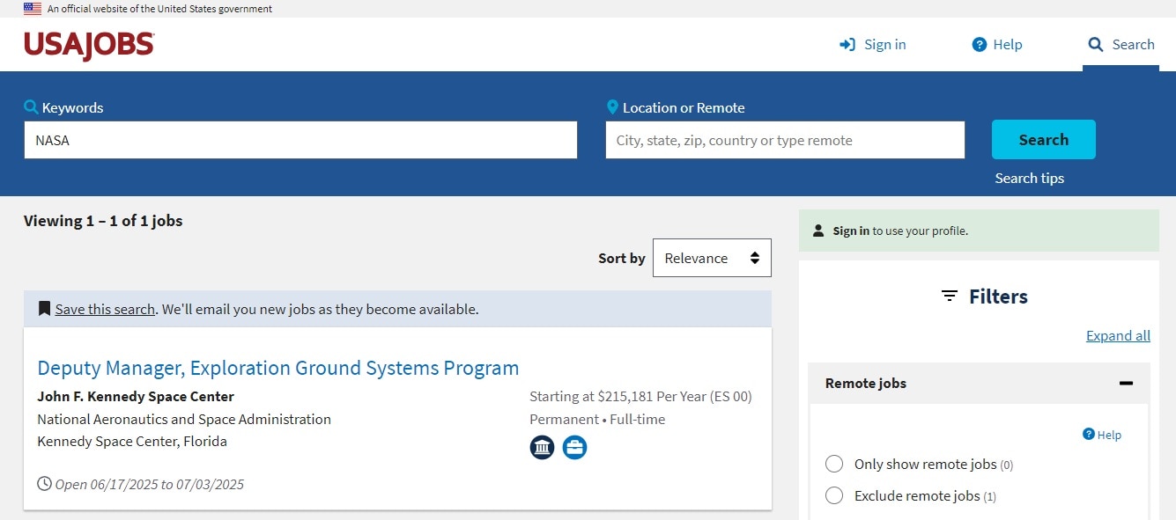Click the Keywords input containing NASA
This screenshot has height=520, width=1176.
tap(300, 140)
